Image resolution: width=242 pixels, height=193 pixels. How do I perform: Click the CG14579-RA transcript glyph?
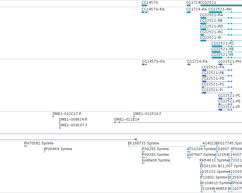[x=145, y=12]
